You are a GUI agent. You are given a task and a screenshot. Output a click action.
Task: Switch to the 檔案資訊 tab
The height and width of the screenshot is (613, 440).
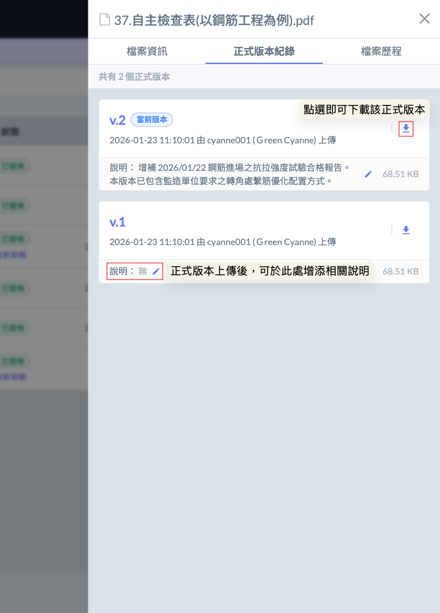point(147,52)
